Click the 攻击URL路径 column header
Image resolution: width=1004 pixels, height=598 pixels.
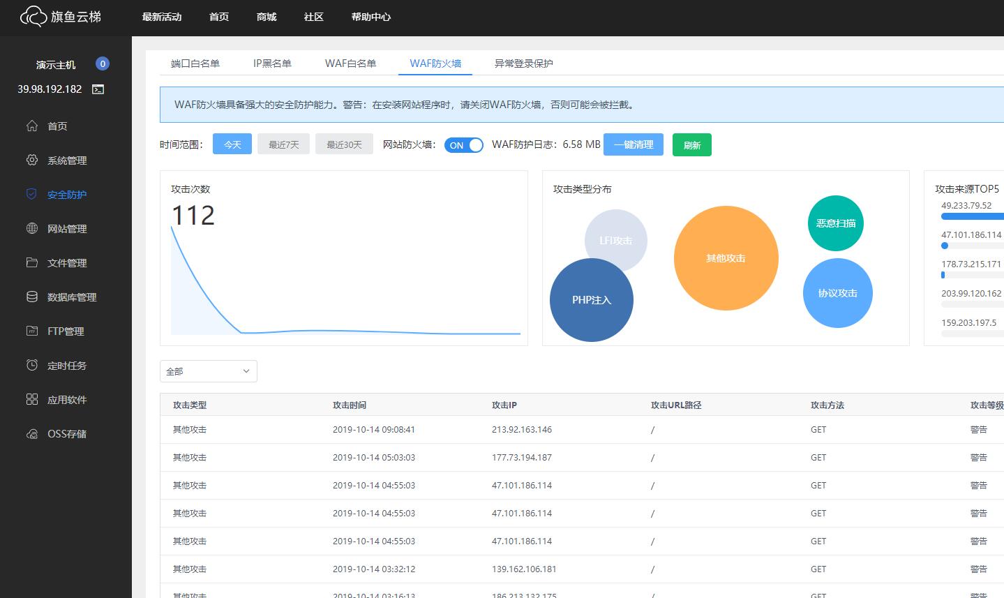tap(676, 405)
